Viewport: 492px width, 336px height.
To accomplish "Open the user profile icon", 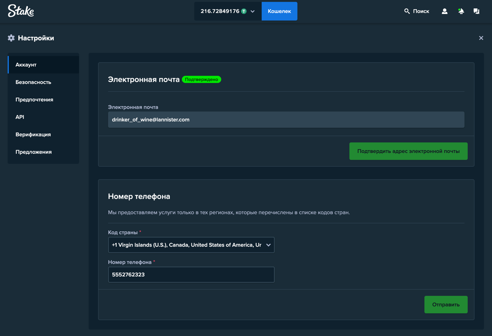I will click(x=444, y=11).
